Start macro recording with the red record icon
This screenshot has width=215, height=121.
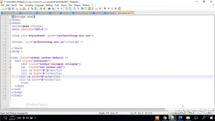[105, 8]
